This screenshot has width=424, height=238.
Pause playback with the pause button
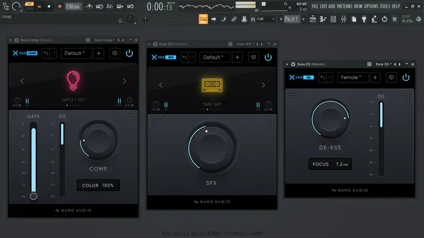[x=39, y=6]
